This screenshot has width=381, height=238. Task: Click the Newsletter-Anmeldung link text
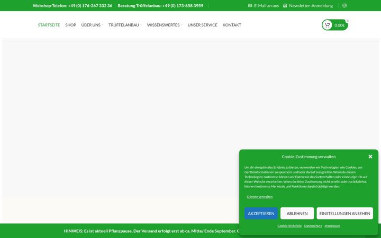311,6
